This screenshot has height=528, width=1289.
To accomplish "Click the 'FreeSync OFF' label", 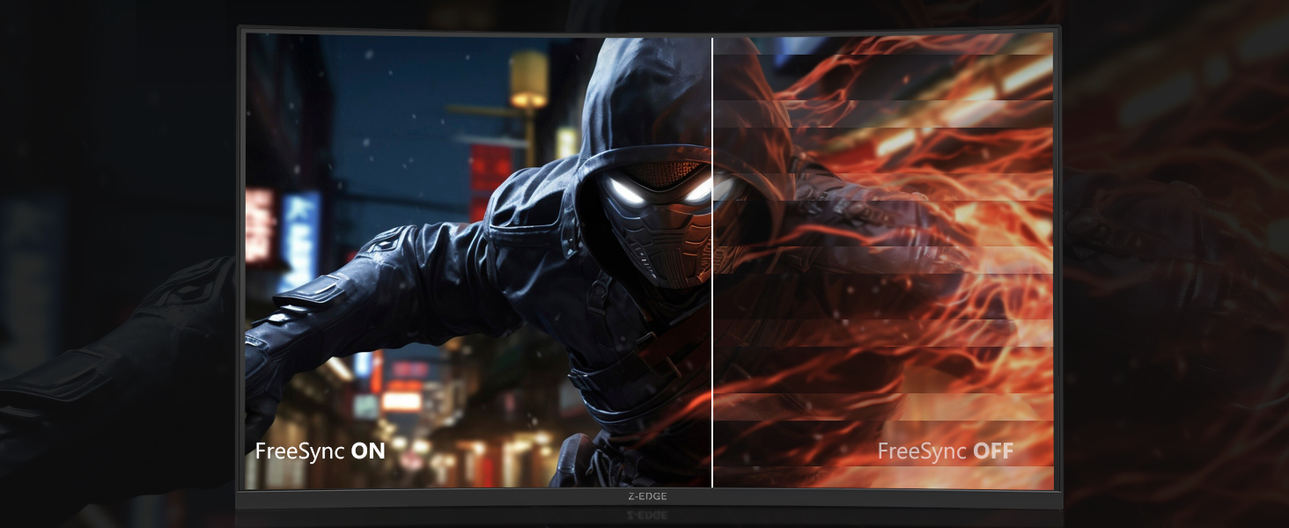I will coord(946,452).
